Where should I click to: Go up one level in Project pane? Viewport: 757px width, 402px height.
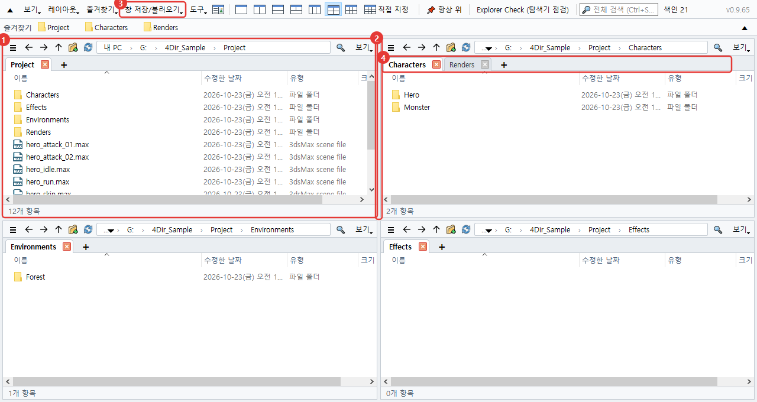coord(58,48)
